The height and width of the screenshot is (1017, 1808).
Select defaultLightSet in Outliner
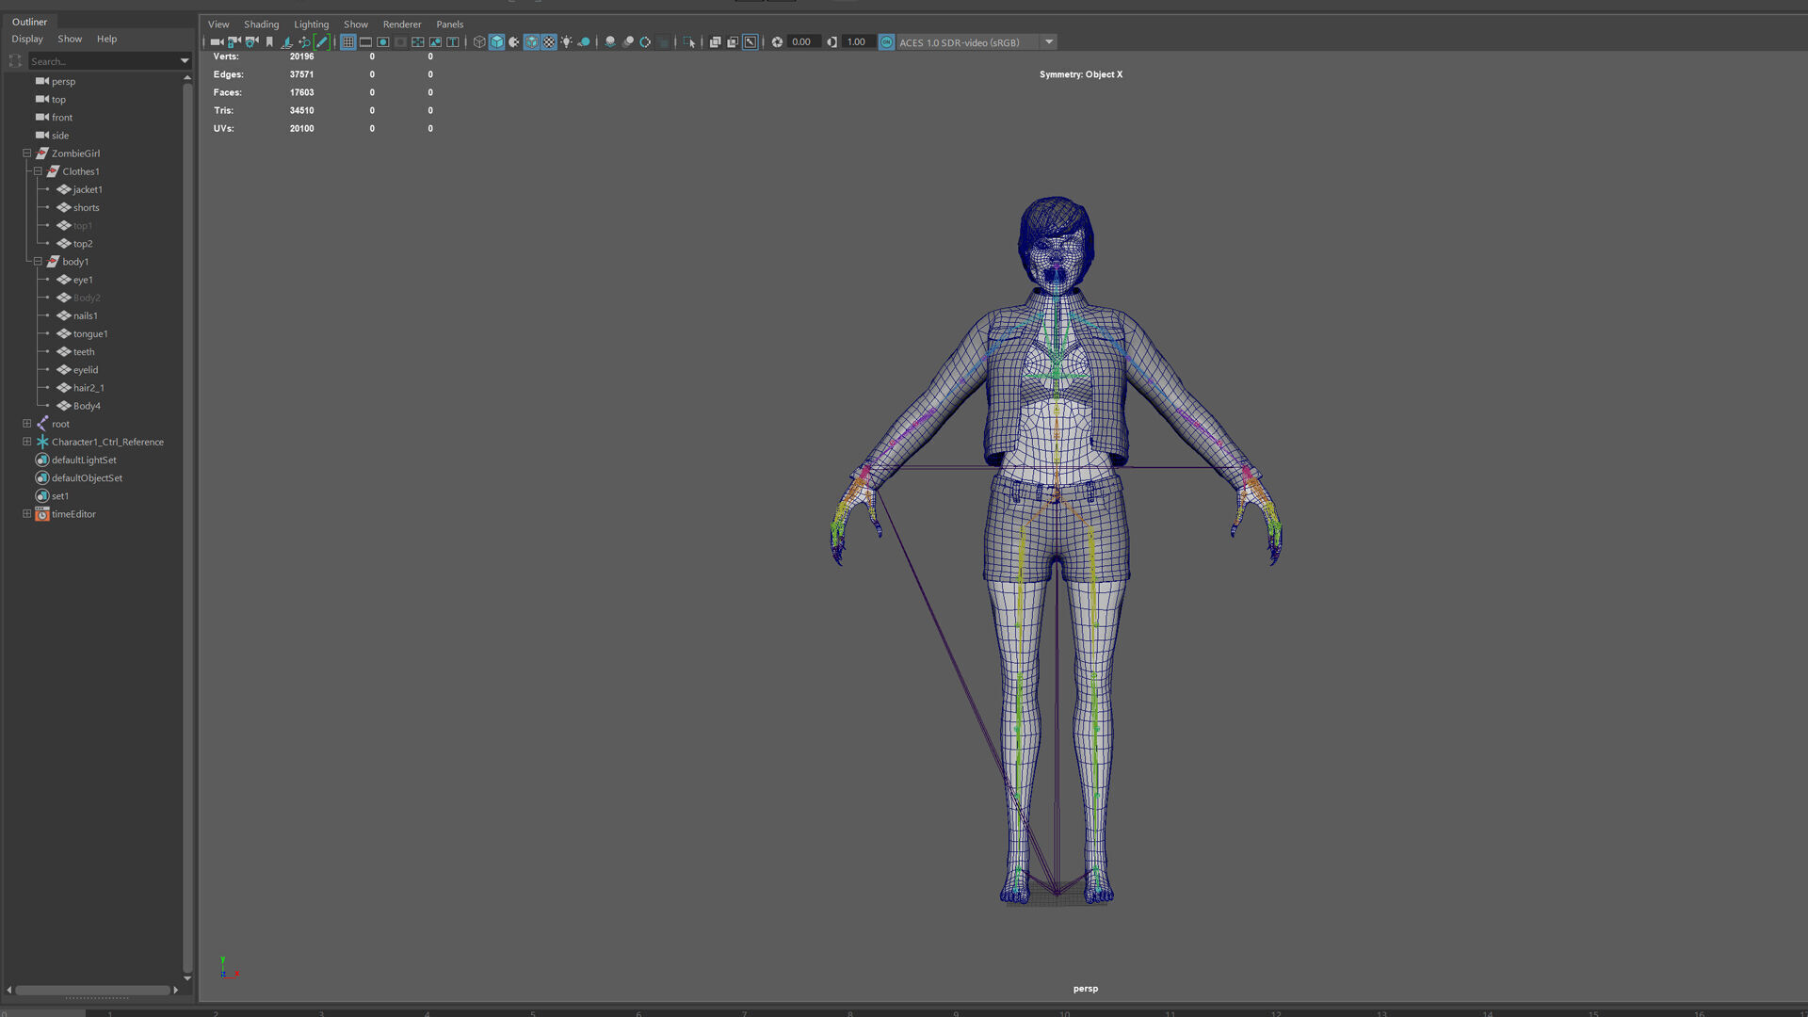coord(84,460)
